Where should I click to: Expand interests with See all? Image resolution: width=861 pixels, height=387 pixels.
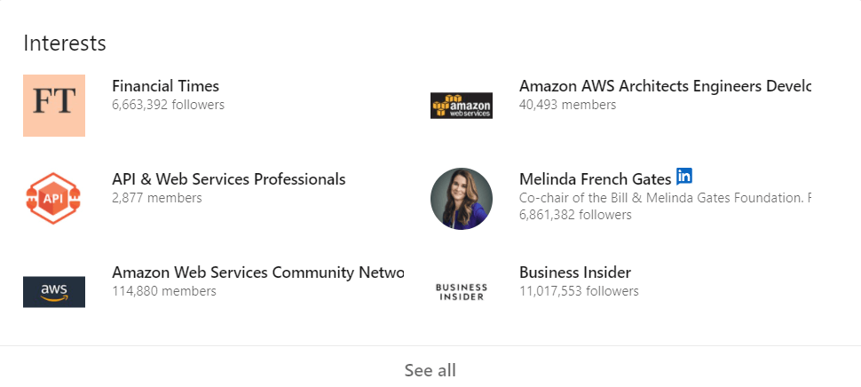430,370
